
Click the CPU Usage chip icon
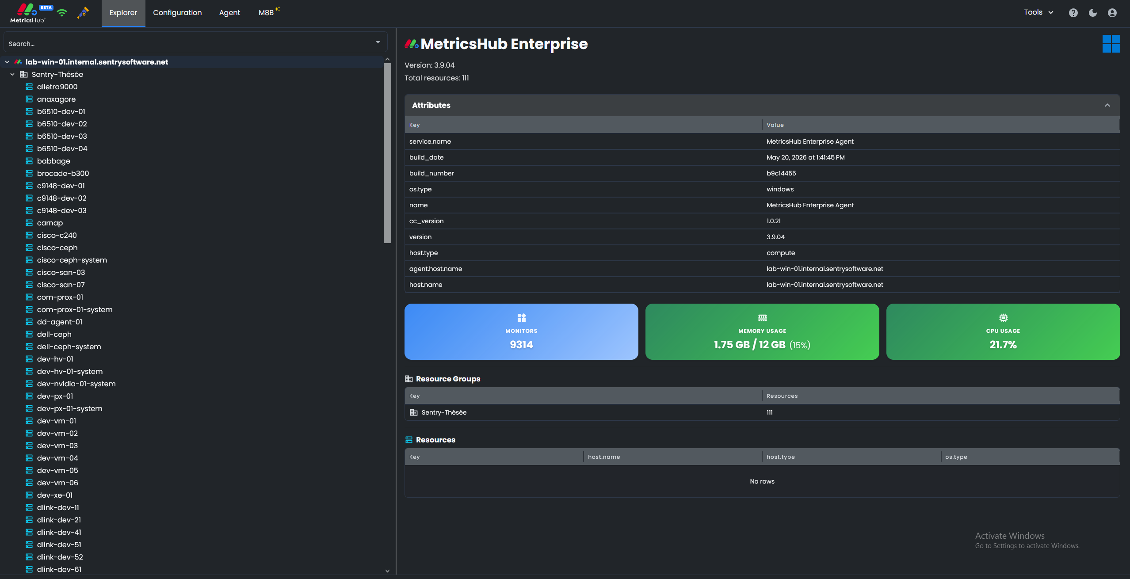pyautogui.click(x=1003, y=317)
